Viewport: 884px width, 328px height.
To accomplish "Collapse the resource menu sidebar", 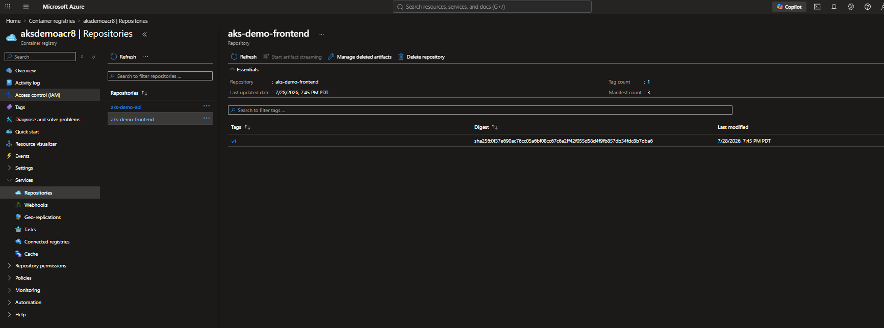I will pos(94,57).
